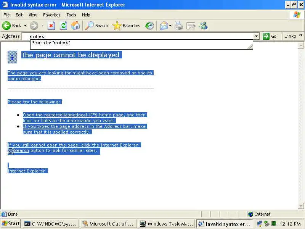
Task: Click the Go button
Action: (270, 36)
